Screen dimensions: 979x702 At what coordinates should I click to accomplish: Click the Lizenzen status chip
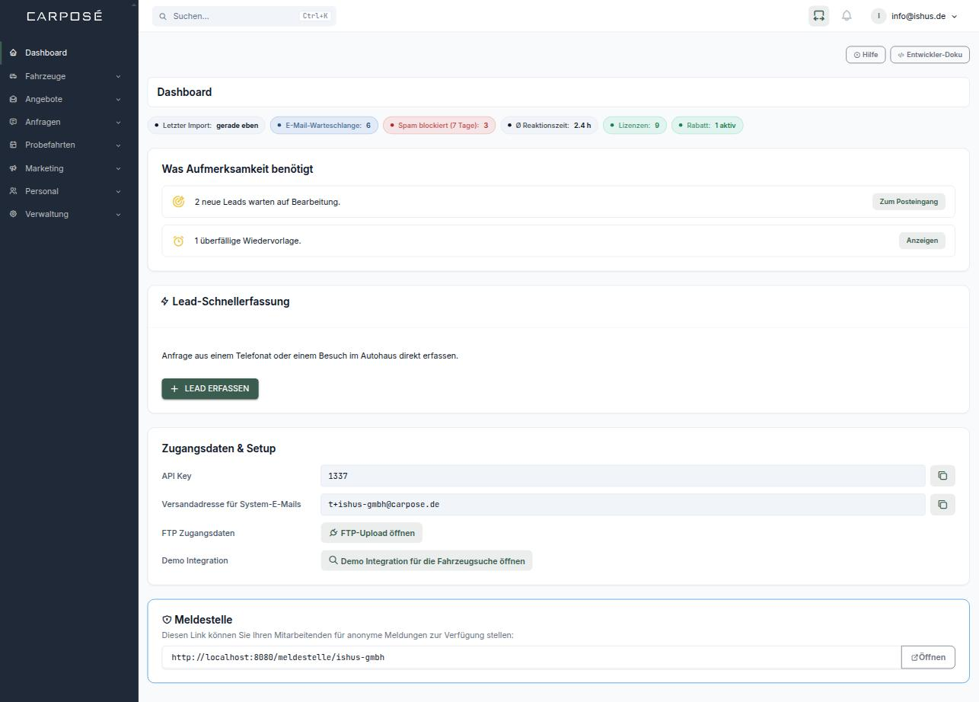point(635,125)
